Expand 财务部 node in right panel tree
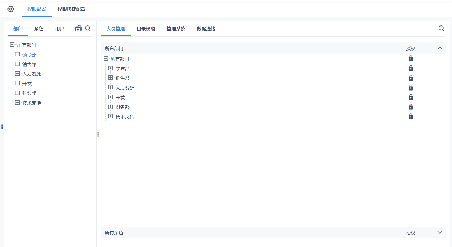Viewport: 452px width, 247px height. click(110, 107)
